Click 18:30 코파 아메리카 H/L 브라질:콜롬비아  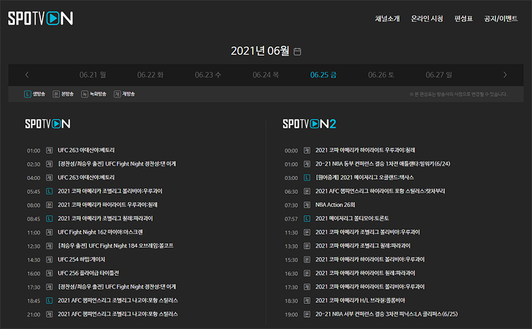coord(360,301)
